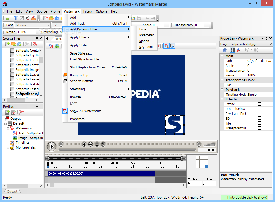Click alphabetical A-Z sort icon in Properties
Screen dimensions: 275x202
coord(239,50)
